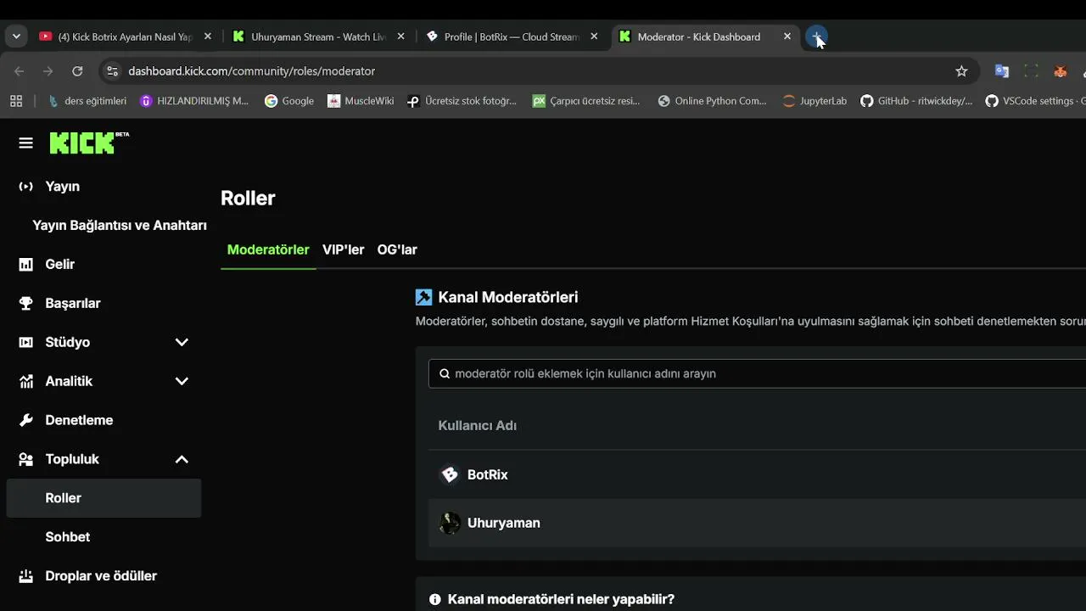Switch to the Kick Botrix Ayarları YouTube tab
This screenshot has width=1086, height=611.
click(x=125, y=36)
